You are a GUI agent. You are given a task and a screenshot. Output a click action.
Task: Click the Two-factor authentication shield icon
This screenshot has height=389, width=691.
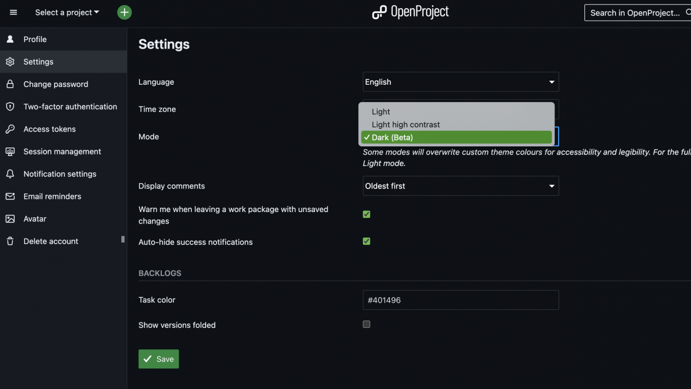coord(10,107)
